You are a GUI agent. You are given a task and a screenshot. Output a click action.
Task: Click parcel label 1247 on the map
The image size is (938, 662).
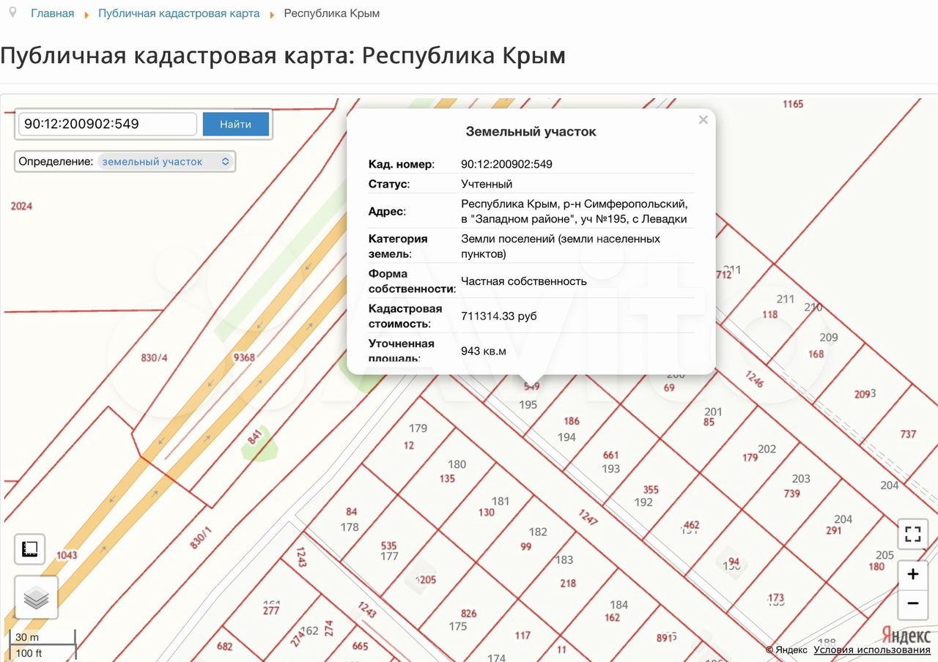point(588,518)
